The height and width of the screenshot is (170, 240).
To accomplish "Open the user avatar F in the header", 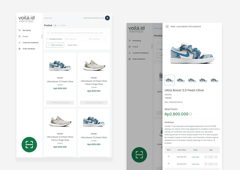I will [x=107, y=18].
